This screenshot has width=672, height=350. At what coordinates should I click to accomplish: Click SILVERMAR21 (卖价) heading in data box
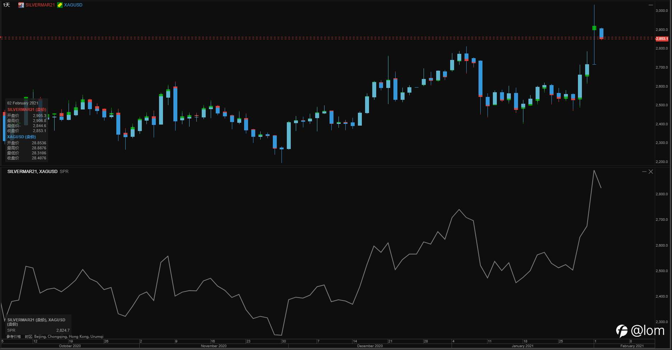point(27,109)
